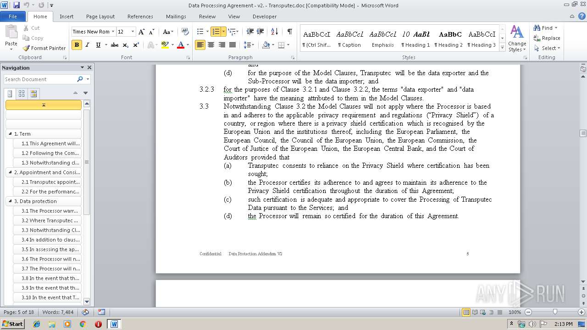Image resolution: width=587 pixels, height=330 pixels.
Task: Open Change Styles options
Action: pos(517,38)
